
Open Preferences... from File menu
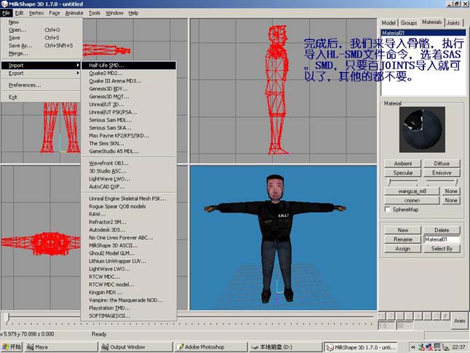point(41,85)
